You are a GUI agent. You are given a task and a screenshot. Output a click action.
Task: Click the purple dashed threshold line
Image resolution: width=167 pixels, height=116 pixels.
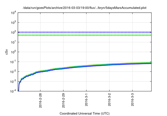85,32
